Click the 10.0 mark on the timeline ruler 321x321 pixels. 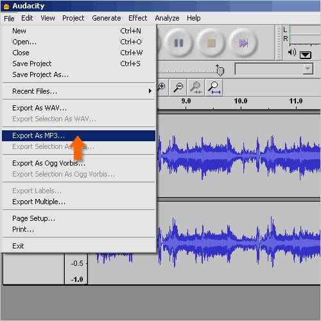click(241, 101)
